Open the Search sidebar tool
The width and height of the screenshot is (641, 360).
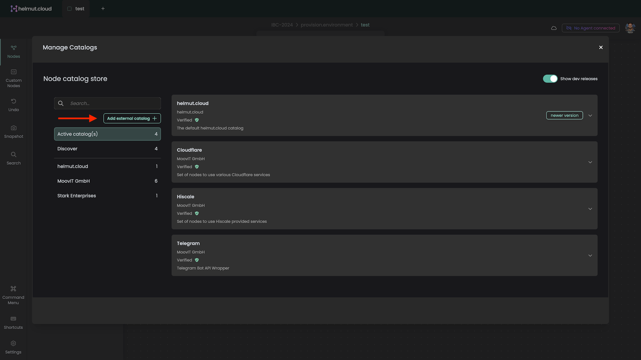click(13, 158)
